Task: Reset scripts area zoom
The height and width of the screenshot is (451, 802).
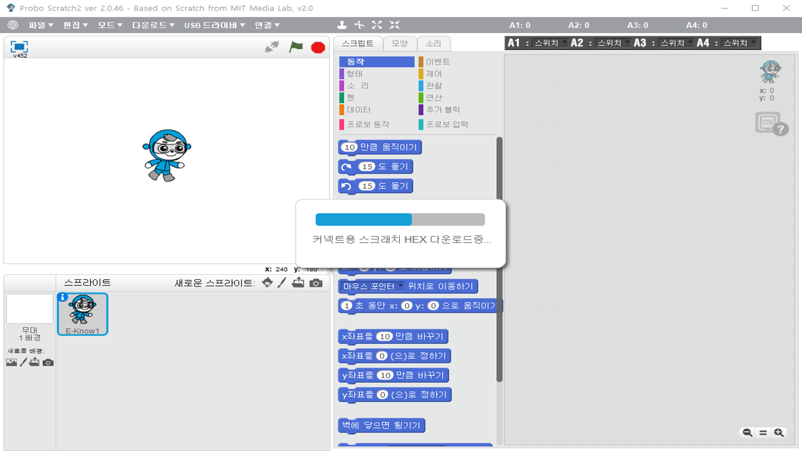Action: (x=763, y=432)
